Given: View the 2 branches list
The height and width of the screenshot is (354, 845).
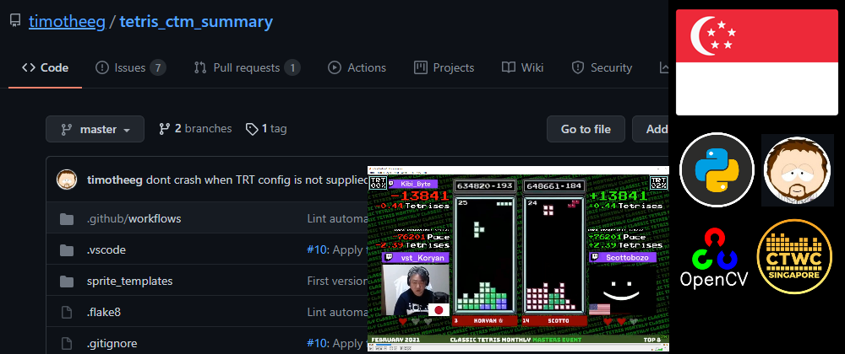Looking at the screenshot, I should (x=195, y=129).
